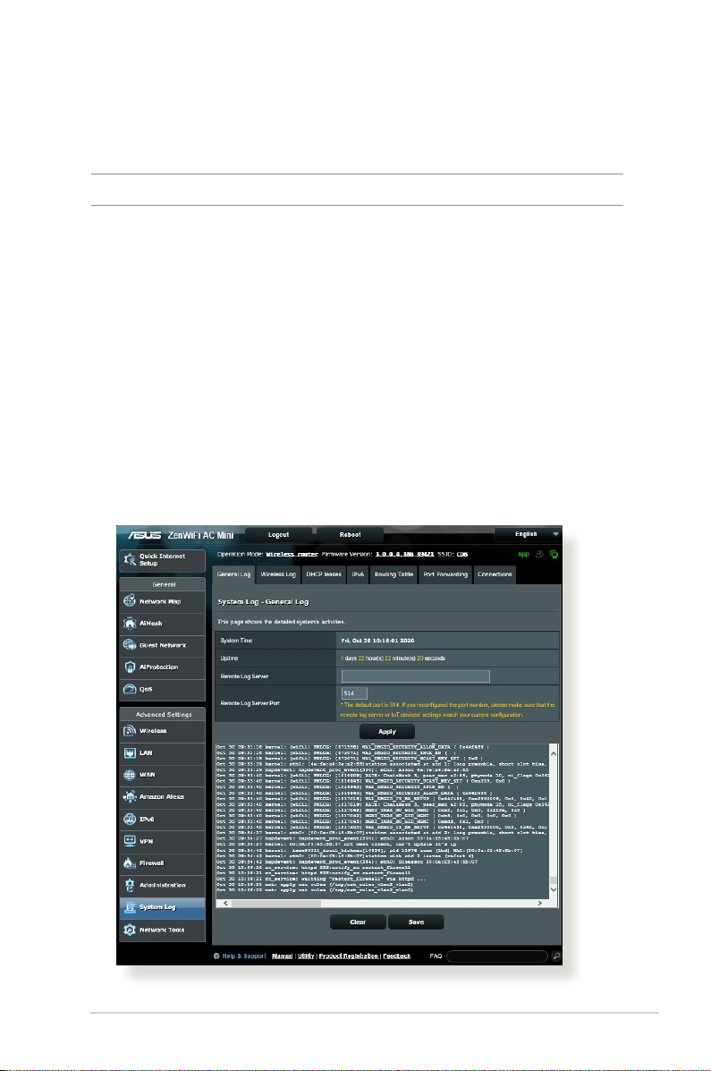Click log scroll down arrow

click(x=554, y=889)
